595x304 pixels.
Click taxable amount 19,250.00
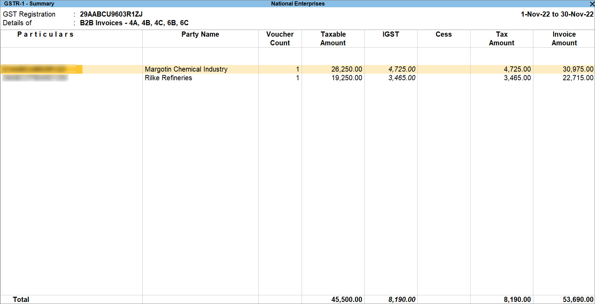pos(347,78)
